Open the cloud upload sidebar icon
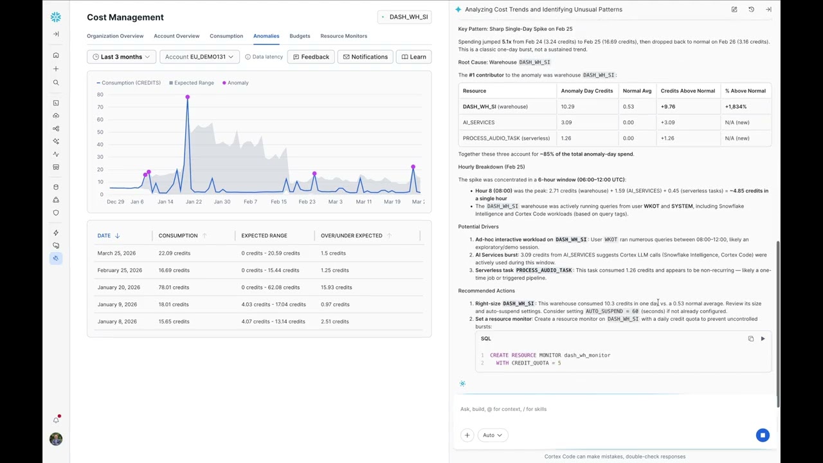Screen dimensions: 823x463 [56, 116]
